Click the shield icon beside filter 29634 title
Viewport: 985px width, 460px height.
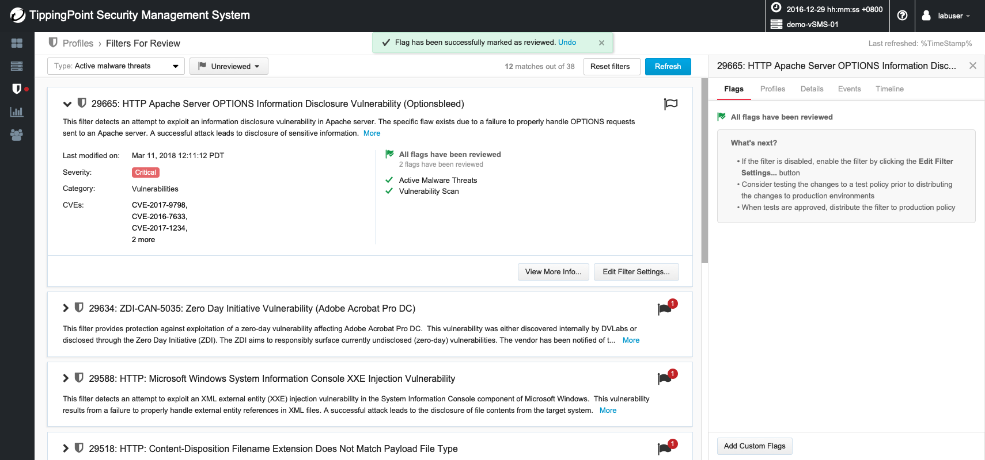(79, 308)
